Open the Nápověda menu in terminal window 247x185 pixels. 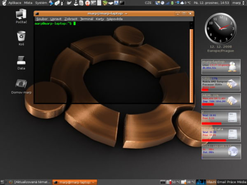click(x=114, y=19)
